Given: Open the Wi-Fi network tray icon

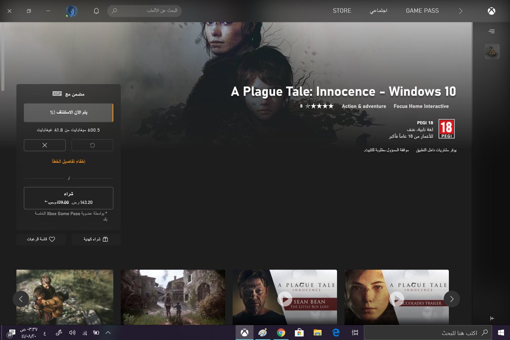Looking at the screenshot, I should [x=85, y=333].
